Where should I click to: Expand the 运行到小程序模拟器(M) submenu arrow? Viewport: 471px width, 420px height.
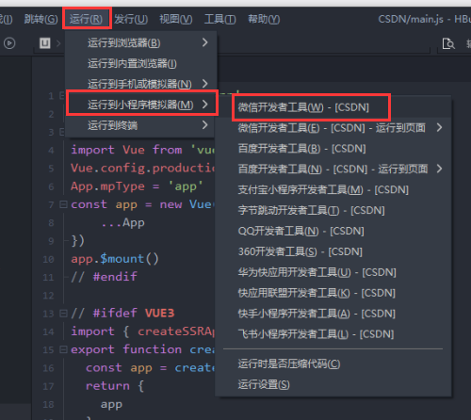(x=204, y=104)
